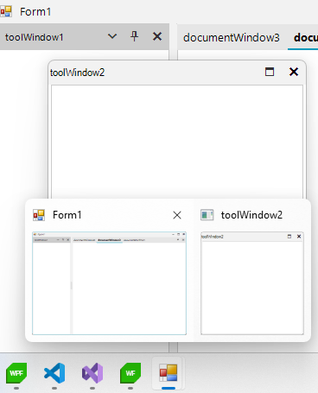This screenshot has height=393, width=318.
Task: Open the toolWindow1 dropdown chevron menu
Action: coord(112,36)
